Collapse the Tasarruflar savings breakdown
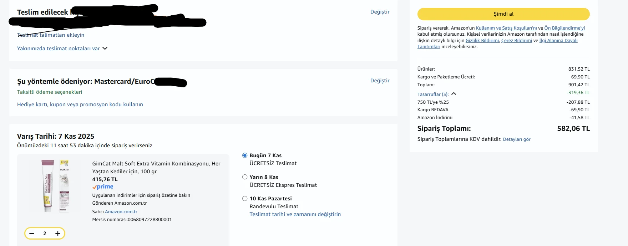The height and width of the screenshot is (246, 628). click(454, 94)
